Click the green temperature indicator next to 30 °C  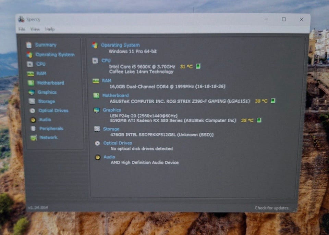[273, 101]
